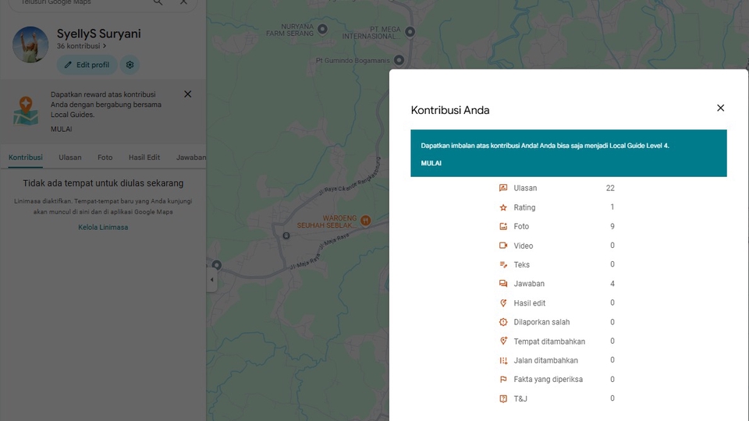Image resolution: width=749 pixels, height=421 pixels.
Task: Dismiss the Local Guides reward banner
Action: [188, 94]
